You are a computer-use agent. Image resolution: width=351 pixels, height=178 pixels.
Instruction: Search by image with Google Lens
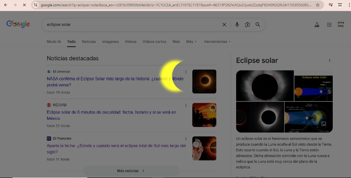(x=247, y=25)
